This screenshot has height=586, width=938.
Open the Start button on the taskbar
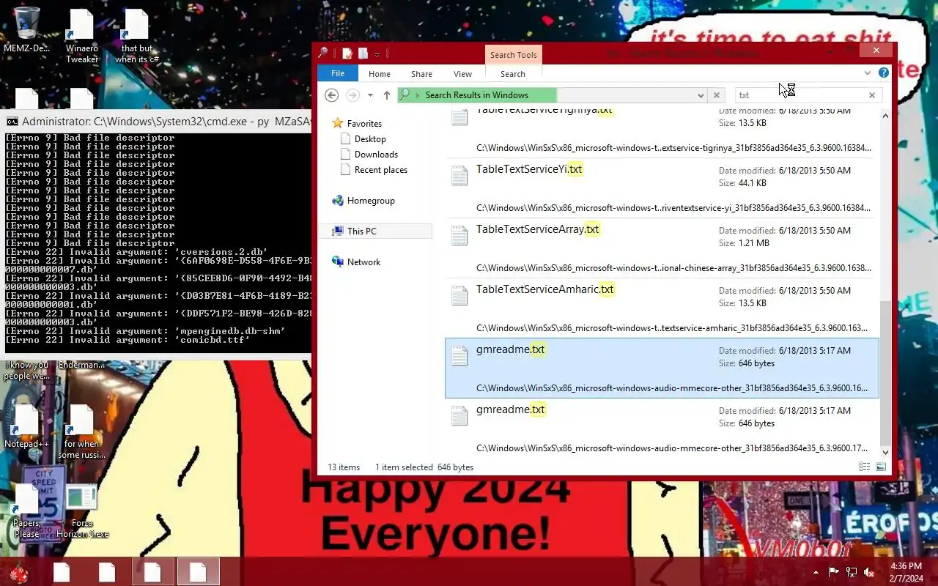coord(18,573)
